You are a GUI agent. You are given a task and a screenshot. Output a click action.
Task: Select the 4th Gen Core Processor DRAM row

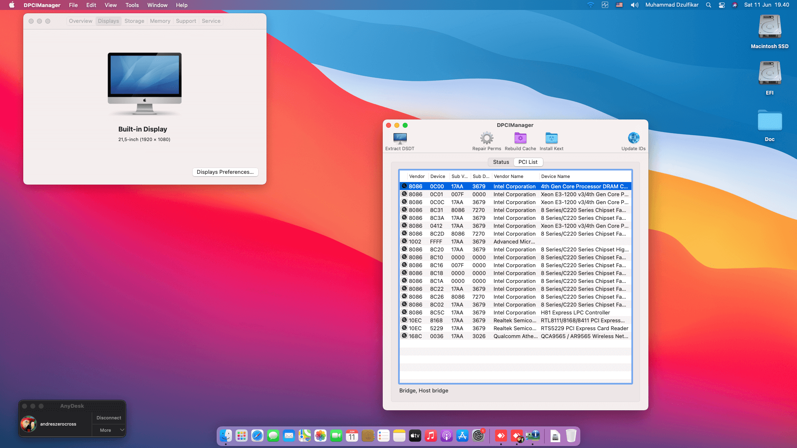pyautogui.click(x=516, y=186)
